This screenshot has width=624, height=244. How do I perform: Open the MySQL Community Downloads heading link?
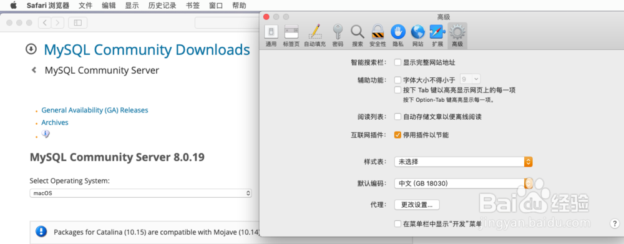click(147, 50)
